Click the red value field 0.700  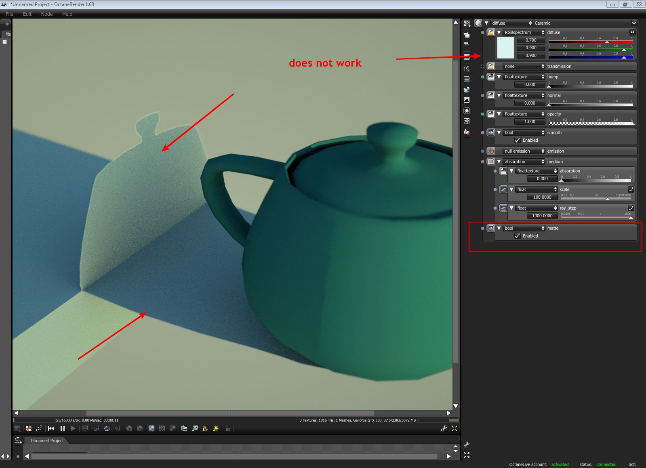[531, 40]
